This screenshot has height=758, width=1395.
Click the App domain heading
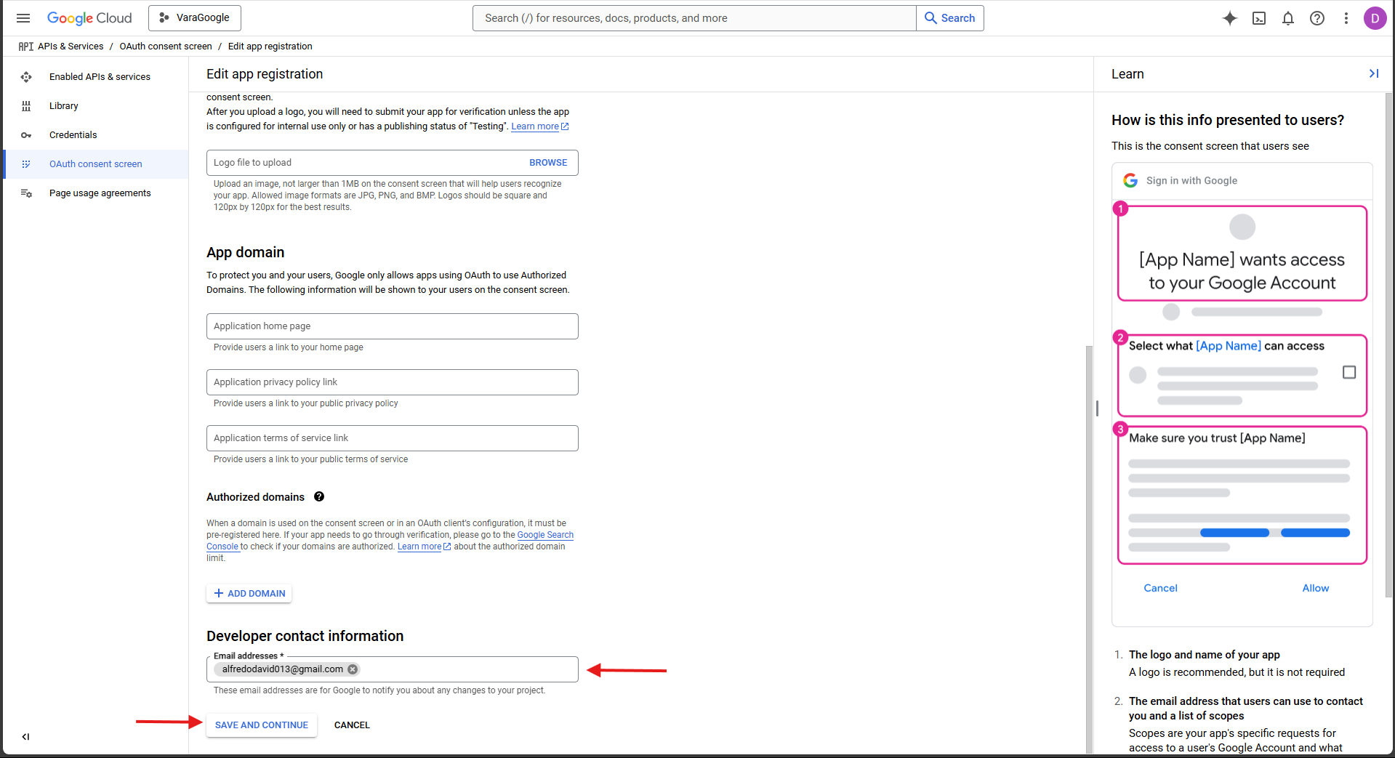pyautogui.click(x=246, y=252)
